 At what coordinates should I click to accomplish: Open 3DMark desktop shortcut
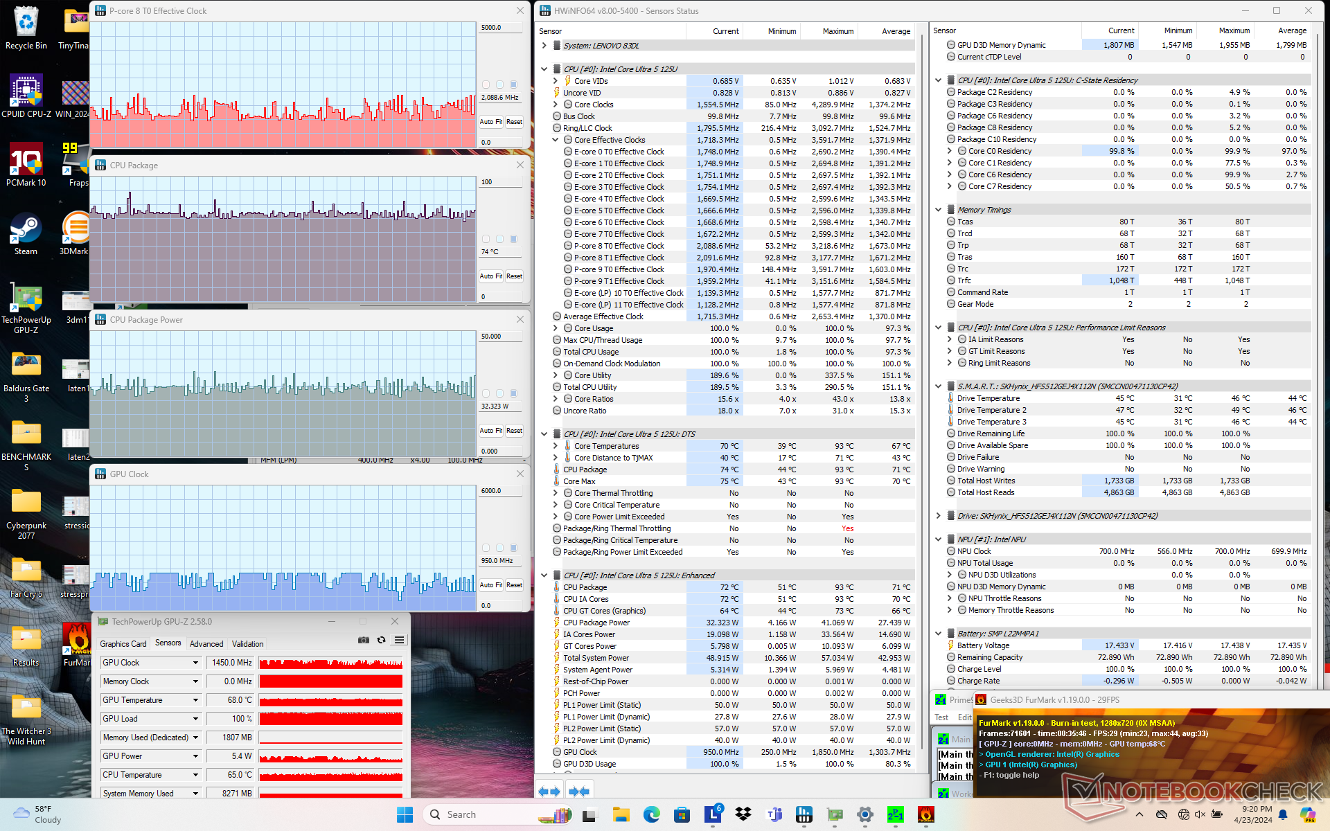point(75,233)
